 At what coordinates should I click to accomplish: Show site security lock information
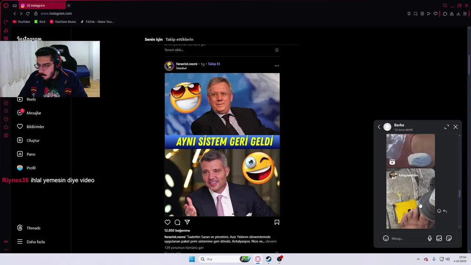tap(36, 14)
